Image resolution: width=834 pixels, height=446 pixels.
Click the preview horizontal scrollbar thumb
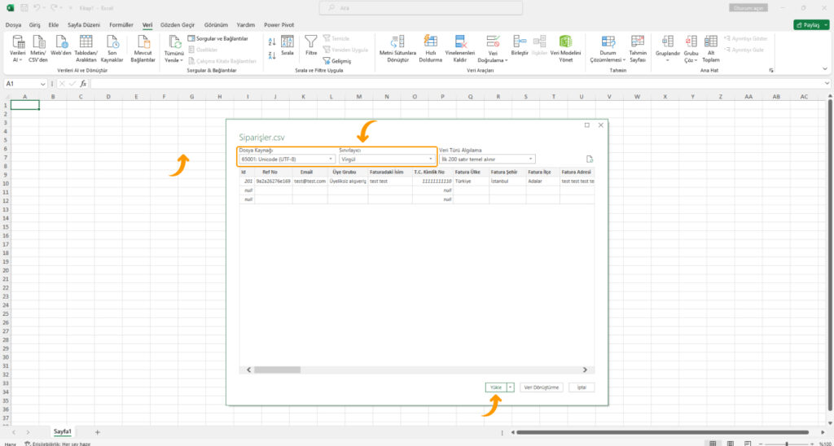click(x=277, y=369)
